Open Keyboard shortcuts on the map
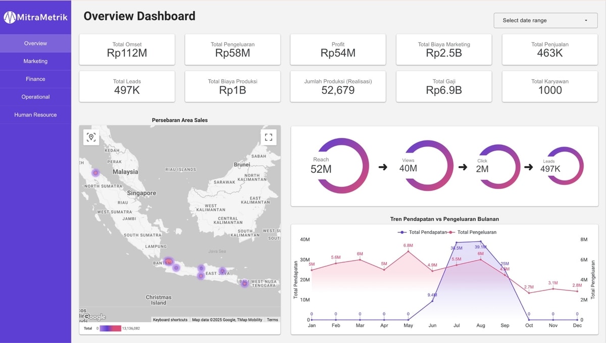 coord(170,320)
